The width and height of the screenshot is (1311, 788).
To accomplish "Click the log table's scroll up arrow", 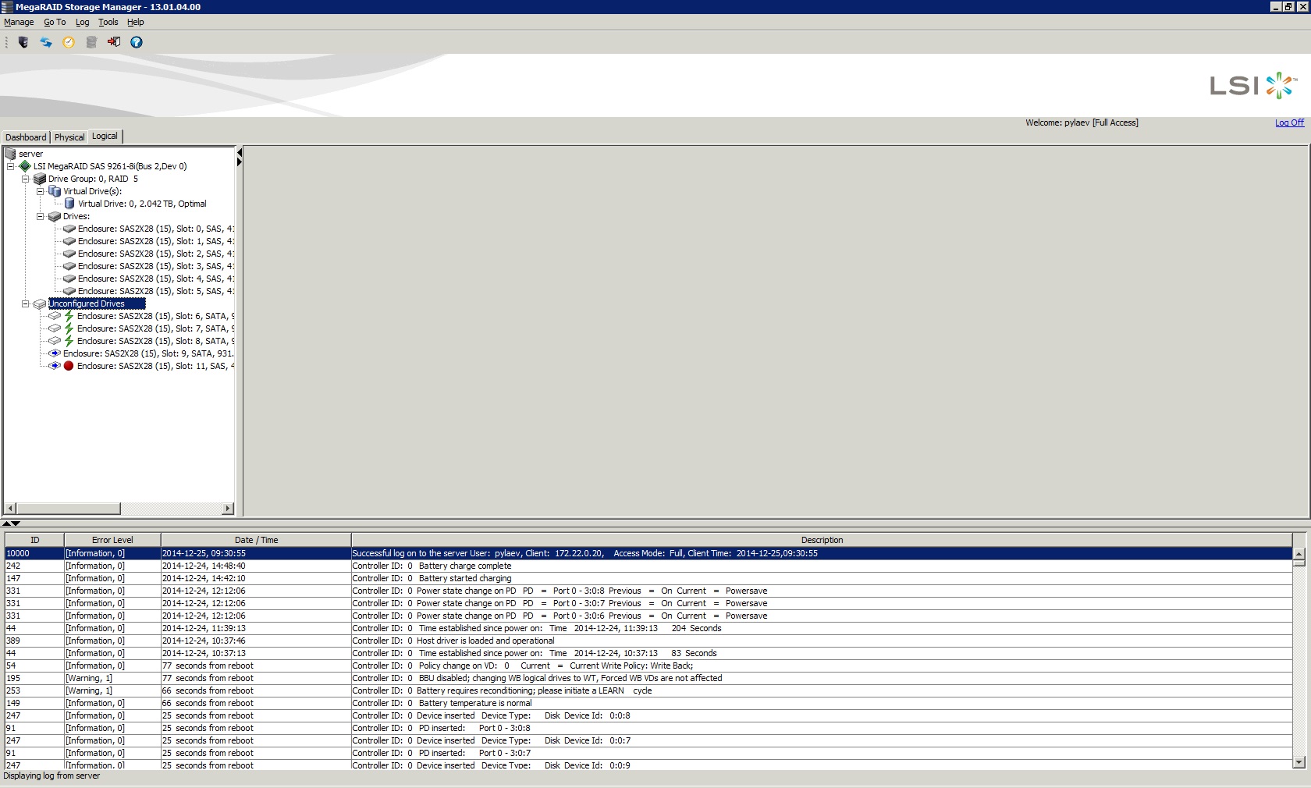I will [1299, 553].
